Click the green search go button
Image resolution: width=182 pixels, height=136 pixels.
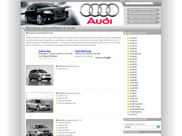pyautogui.click(x=157, y=3)
